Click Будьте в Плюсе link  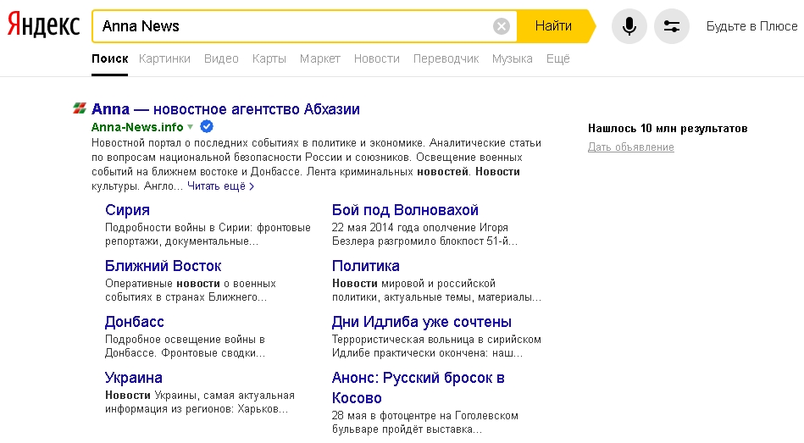click(751, 26)
